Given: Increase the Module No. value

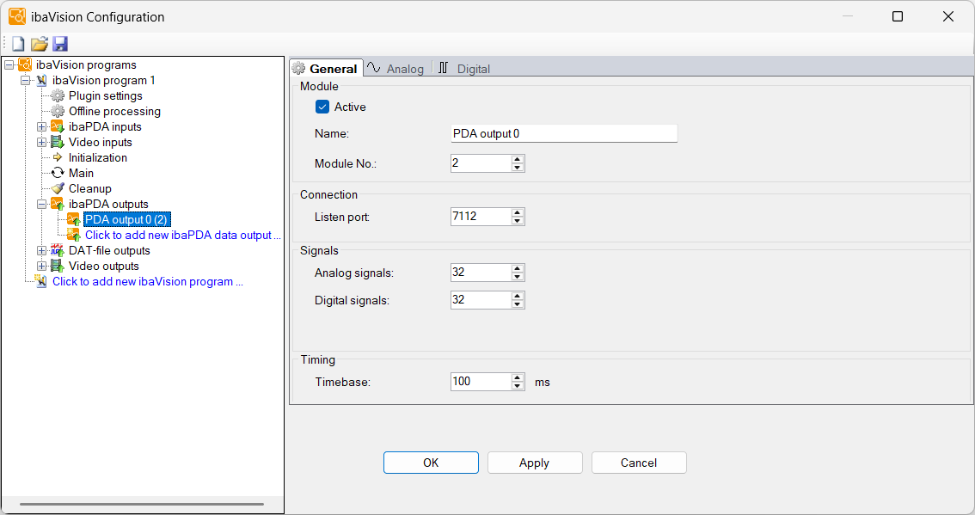Looking at the screenshot, I should pyautogui.click(x=518, y=159).
